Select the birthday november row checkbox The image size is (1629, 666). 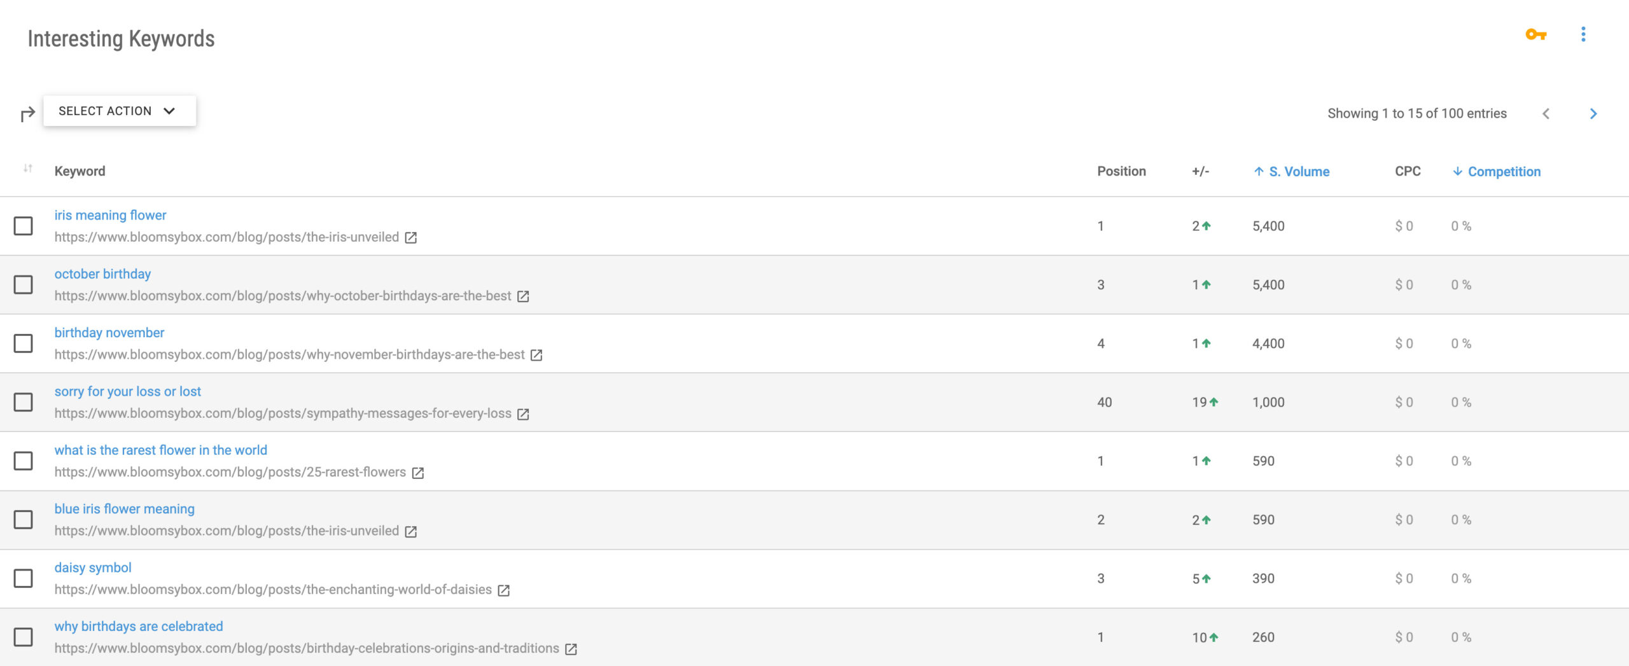tap(24, 343)
